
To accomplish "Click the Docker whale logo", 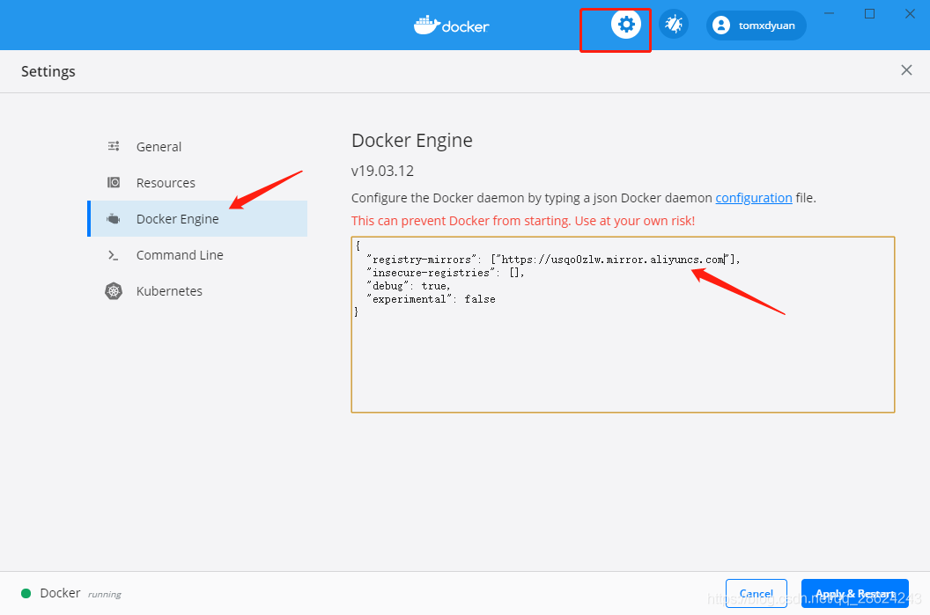I will point(452,26).
